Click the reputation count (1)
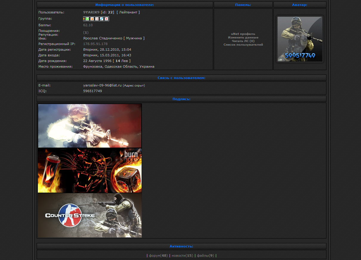 point(86,32)
